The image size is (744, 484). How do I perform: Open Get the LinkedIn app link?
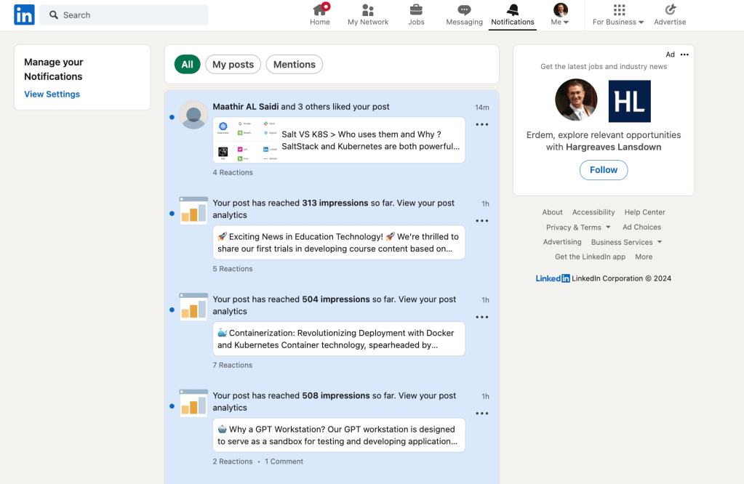click(x=590, y=257)
